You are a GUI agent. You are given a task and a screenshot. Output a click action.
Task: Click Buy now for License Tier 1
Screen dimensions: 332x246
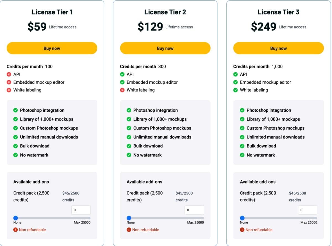pyautogui.click(x=52, y=48)
